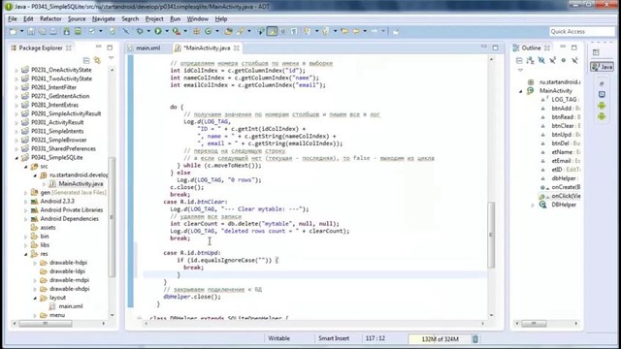Viewport: 621px width, 349px height.
Task: Toggle Link with Editor in Package Explorer
Action: point(97,60)
